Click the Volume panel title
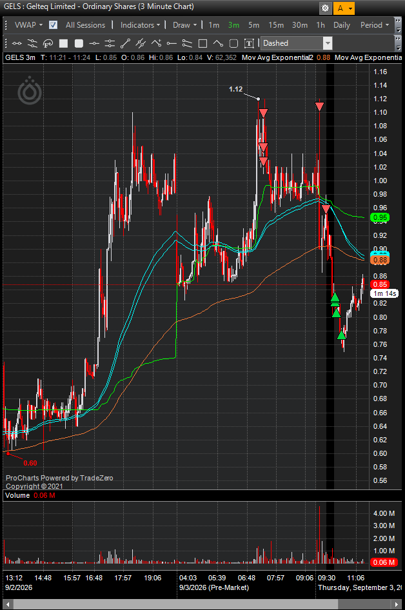 point(17,495)
